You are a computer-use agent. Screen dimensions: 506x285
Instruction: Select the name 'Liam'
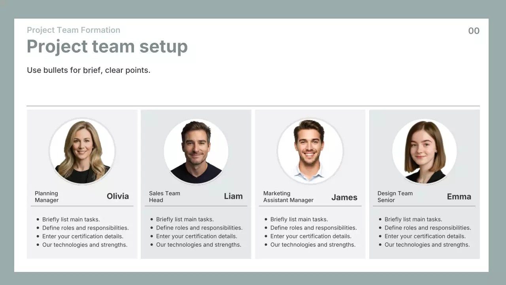point(233,196)
